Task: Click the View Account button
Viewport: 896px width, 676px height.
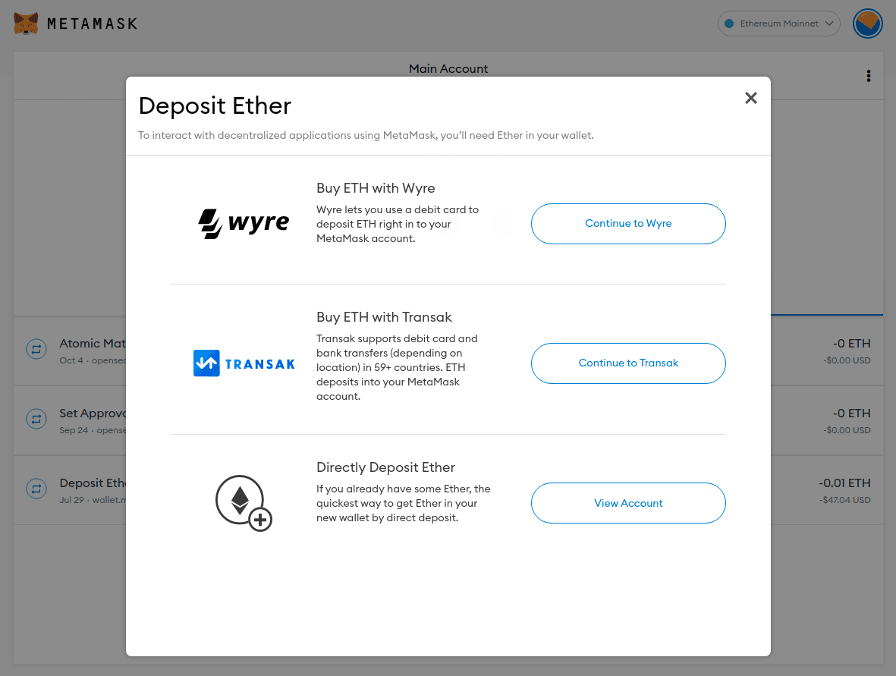Action: pos(628,503)
